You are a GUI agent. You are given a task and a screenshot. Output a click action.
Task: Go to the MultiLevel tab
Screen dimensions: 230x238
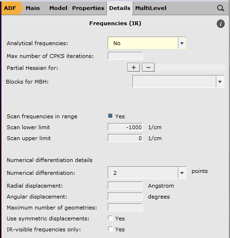[151, 8]
